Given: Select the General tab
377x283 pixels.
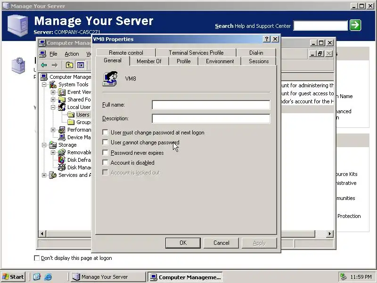Looking at the screenshot, I should click(113, 60).
